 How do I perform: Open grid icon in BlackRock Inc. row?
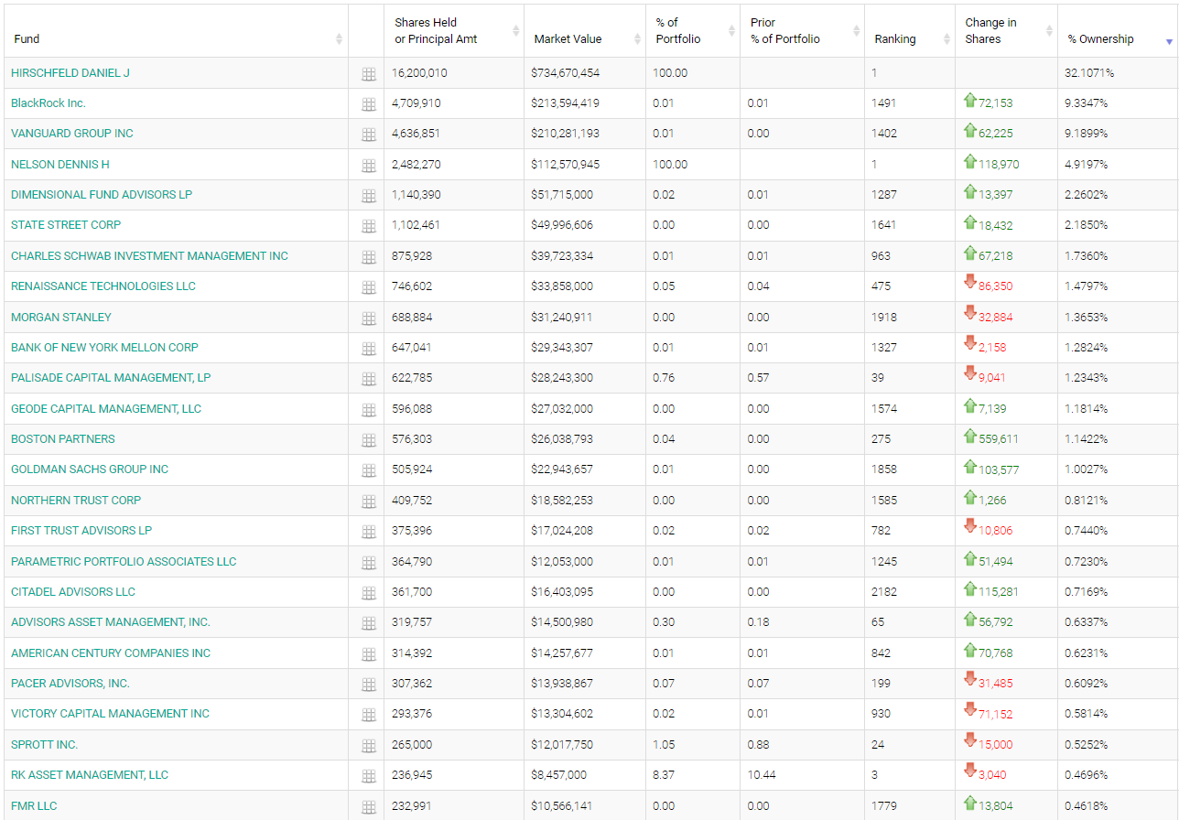click(369, 104)
